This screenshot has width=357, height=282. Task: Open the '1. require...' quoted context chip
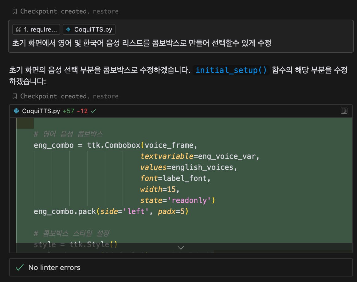pos(36,29)
